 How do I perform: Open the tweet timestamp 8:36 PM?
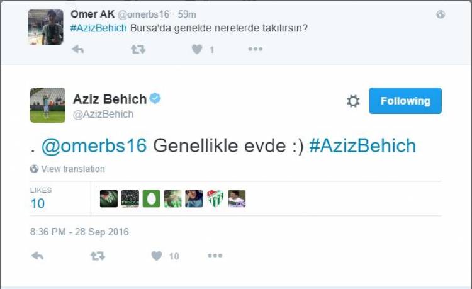tap(79, 232)
